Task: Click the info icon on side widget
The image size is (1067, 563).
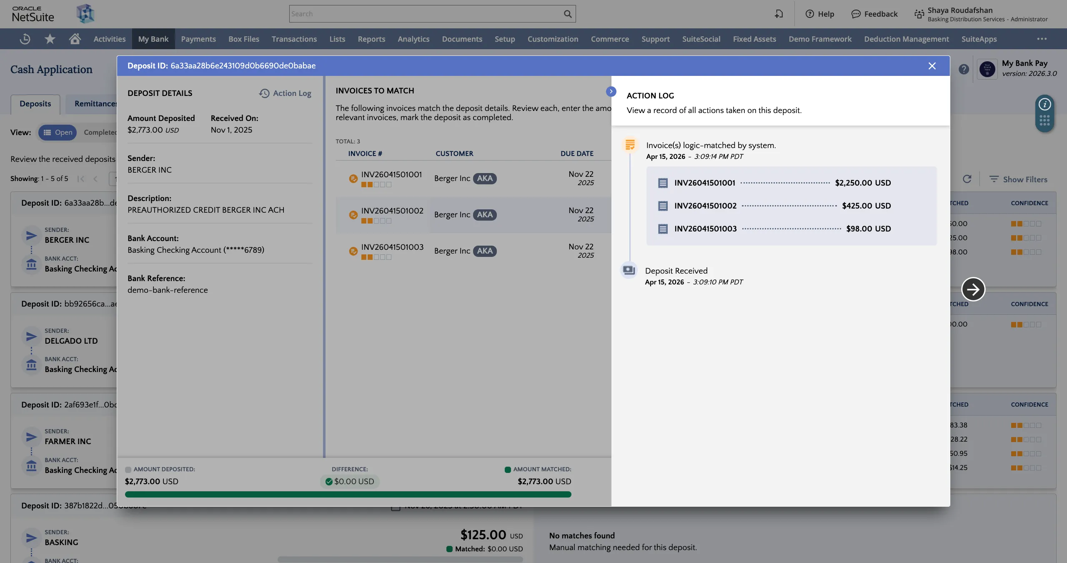Action: [1044, 104]
